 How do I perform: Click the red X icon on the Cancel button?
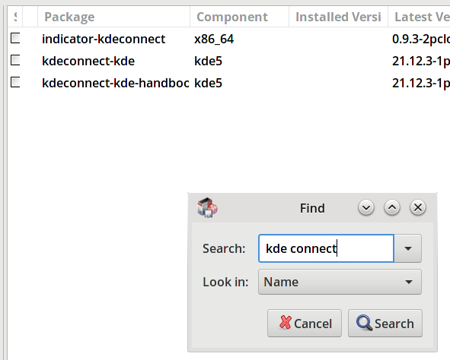point(286,323)
